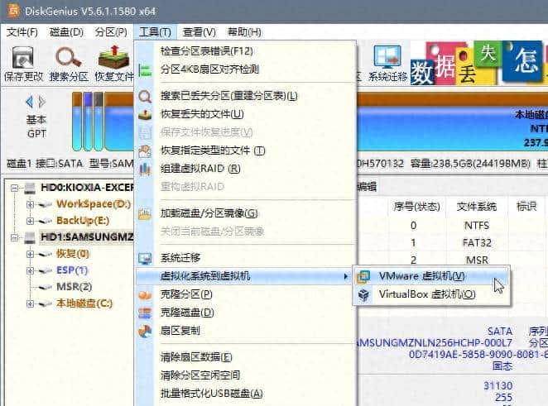This screenshot has height=406, width=548.
Task: Go to the next disk with the right arrow
Action: 42,102
